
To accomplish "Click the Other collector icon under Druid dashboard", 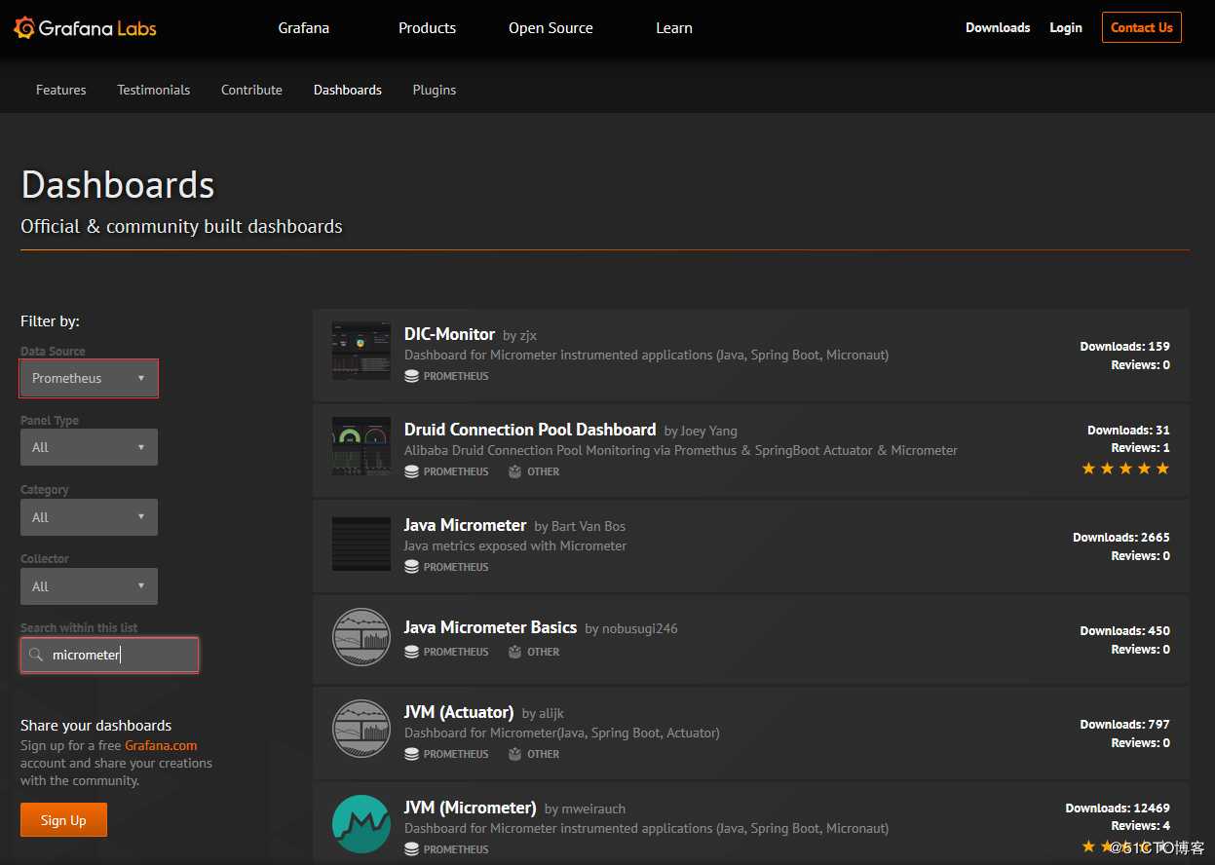I will pyautogui.click(x=514, y=471).
